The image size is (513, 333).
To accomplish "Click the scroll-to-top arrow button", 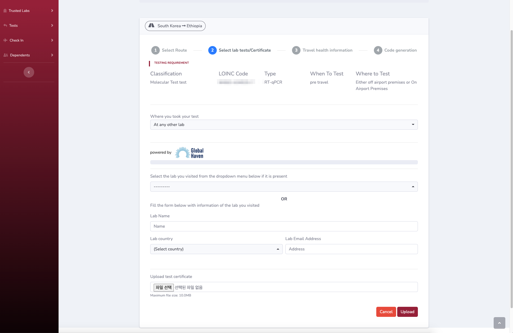I will coord(499,323).
